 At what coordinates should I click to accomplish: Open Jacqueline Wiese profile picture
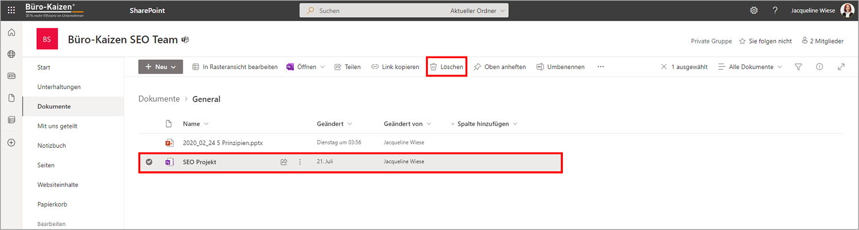pos(847,10)
